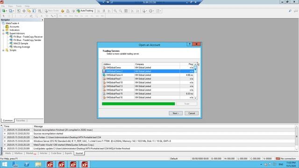The width and height of the screenshot is (299, 168).
Task: Open the Templates toolbar dropdown
Action: click(x=158, y=11)
